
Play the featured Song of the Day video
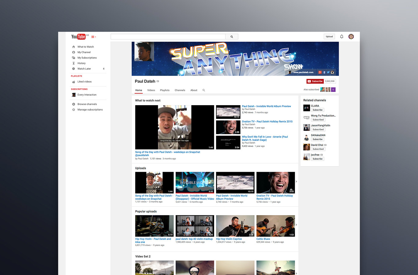[x=175, y=127]
